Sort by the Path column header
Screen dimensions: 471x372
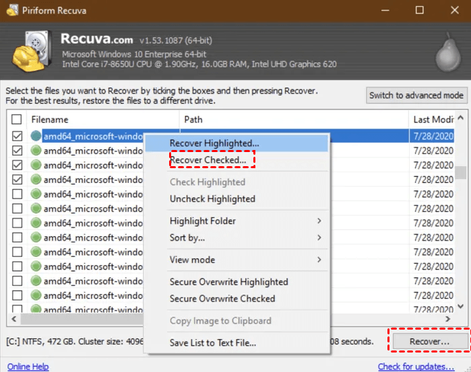(x=294, y=120)
